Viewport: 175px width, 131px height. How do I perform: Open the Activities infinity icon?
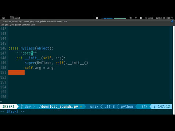(x=4, y=18)
